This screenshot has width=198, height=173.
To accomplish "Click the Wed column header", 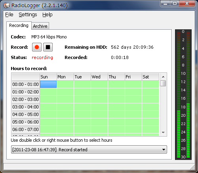I will [99, 77].
